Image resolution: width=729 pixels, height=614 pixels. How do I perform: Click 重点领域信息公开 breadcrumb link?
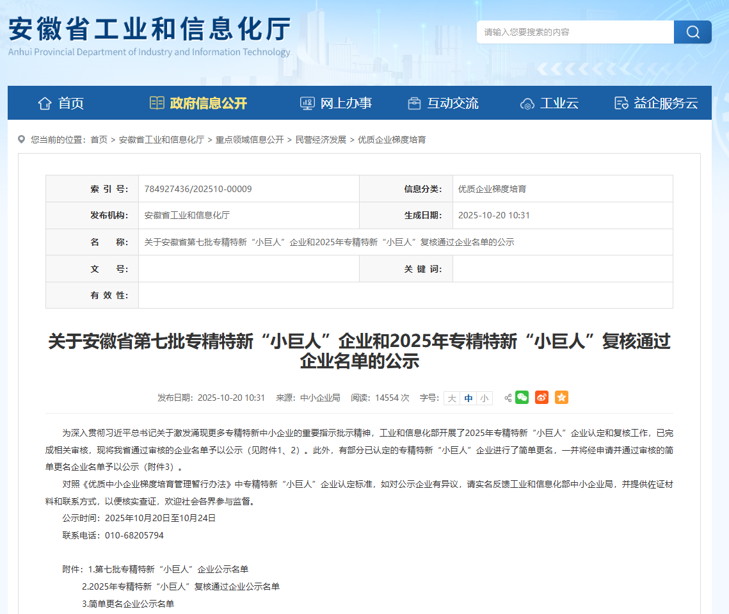pyautogui.click(x=250, y=140)
